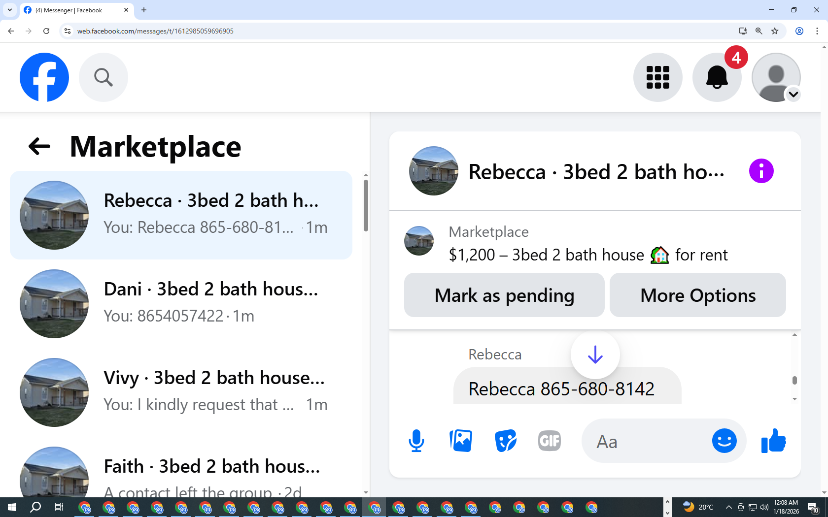828x517 pixels.
Task: Click chat messages scroll-down arrow
Action: click(794, 399)
